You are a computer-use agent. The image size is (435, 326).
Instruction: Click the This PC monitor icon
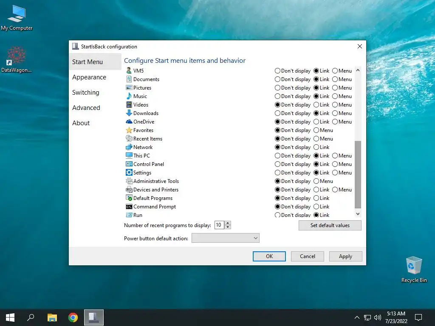(x=129, y=155)
